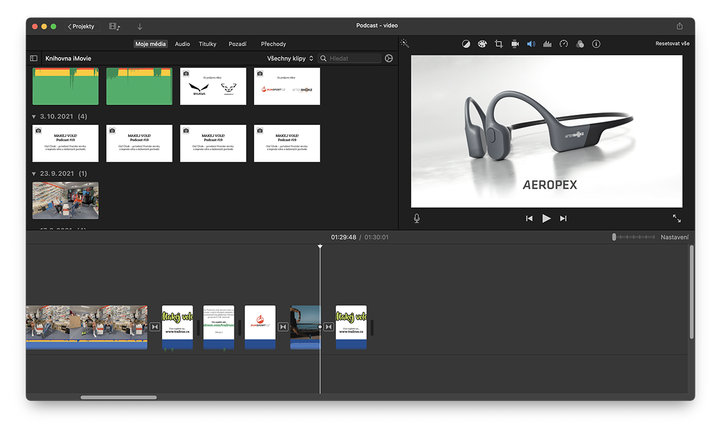721x435 pixels.
Task: Switch to the Moje média tab
Action: pos(150,44)
